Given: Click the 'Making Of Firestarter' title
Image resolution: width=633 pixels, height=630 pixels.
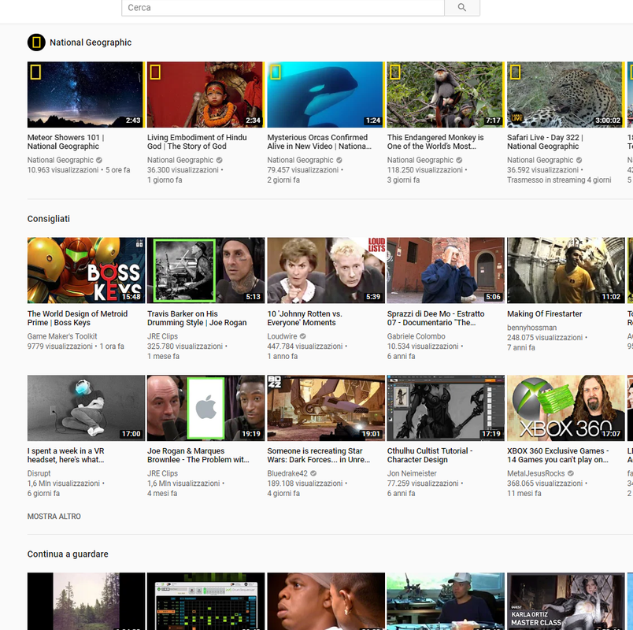Looking at the screenshot, I should [x=545, y=313].
